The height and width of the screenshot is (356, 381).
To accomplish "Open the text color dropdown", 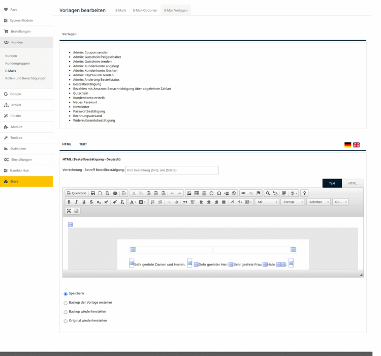I will point(133,202).
